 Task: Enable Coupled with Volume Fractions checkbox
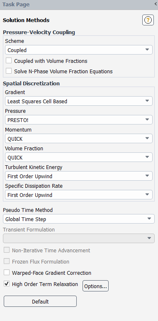pyautogui.click(x=9, y=61)
